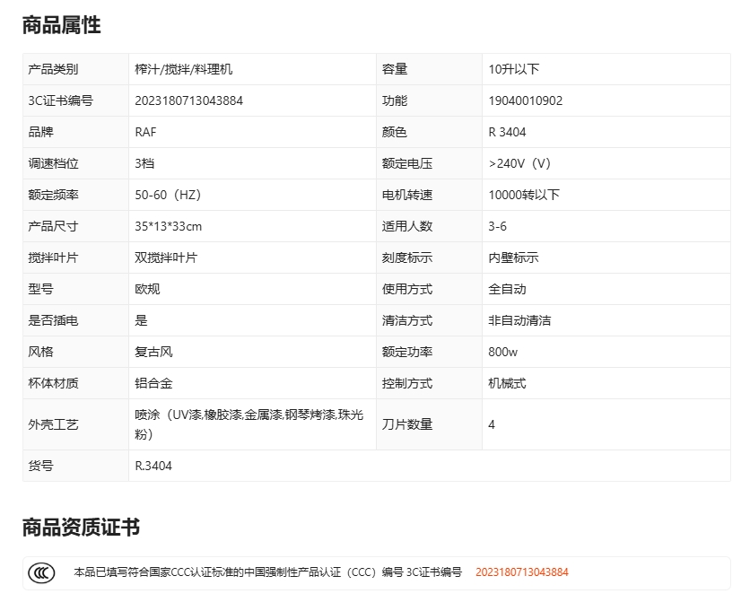Click the 适用人数 label

click(407, 226)
